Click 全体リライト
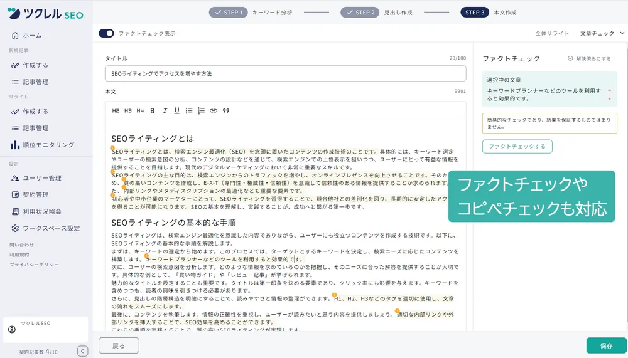 552,33
